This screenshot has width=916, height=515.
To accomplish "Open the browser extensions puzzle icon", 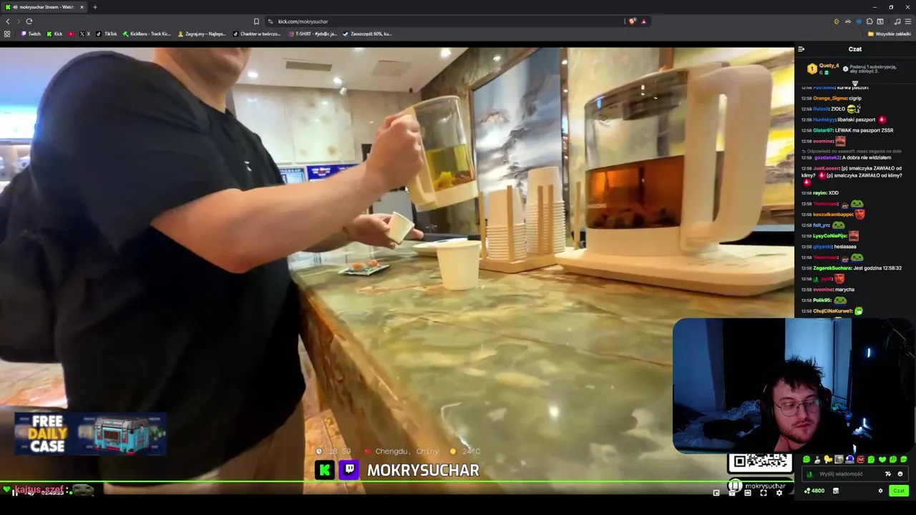I will 869,21.
